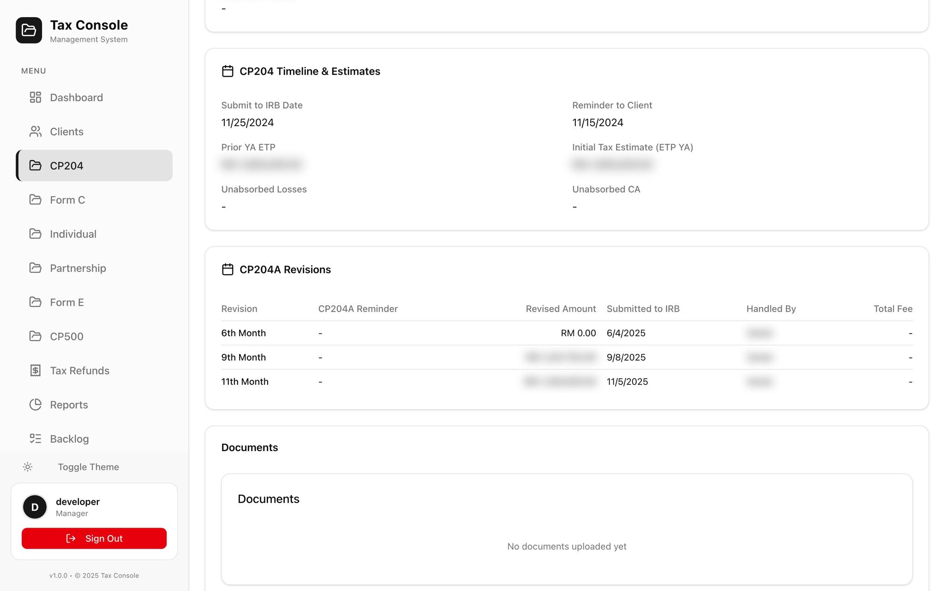Click the 11th Month revision row label
Viewport: 945px width, 591px height.
tap(245, 382)
